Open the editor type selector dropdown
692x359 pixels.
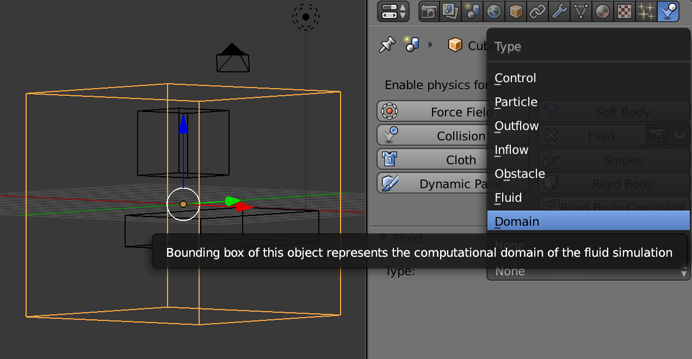coord(394,11)
